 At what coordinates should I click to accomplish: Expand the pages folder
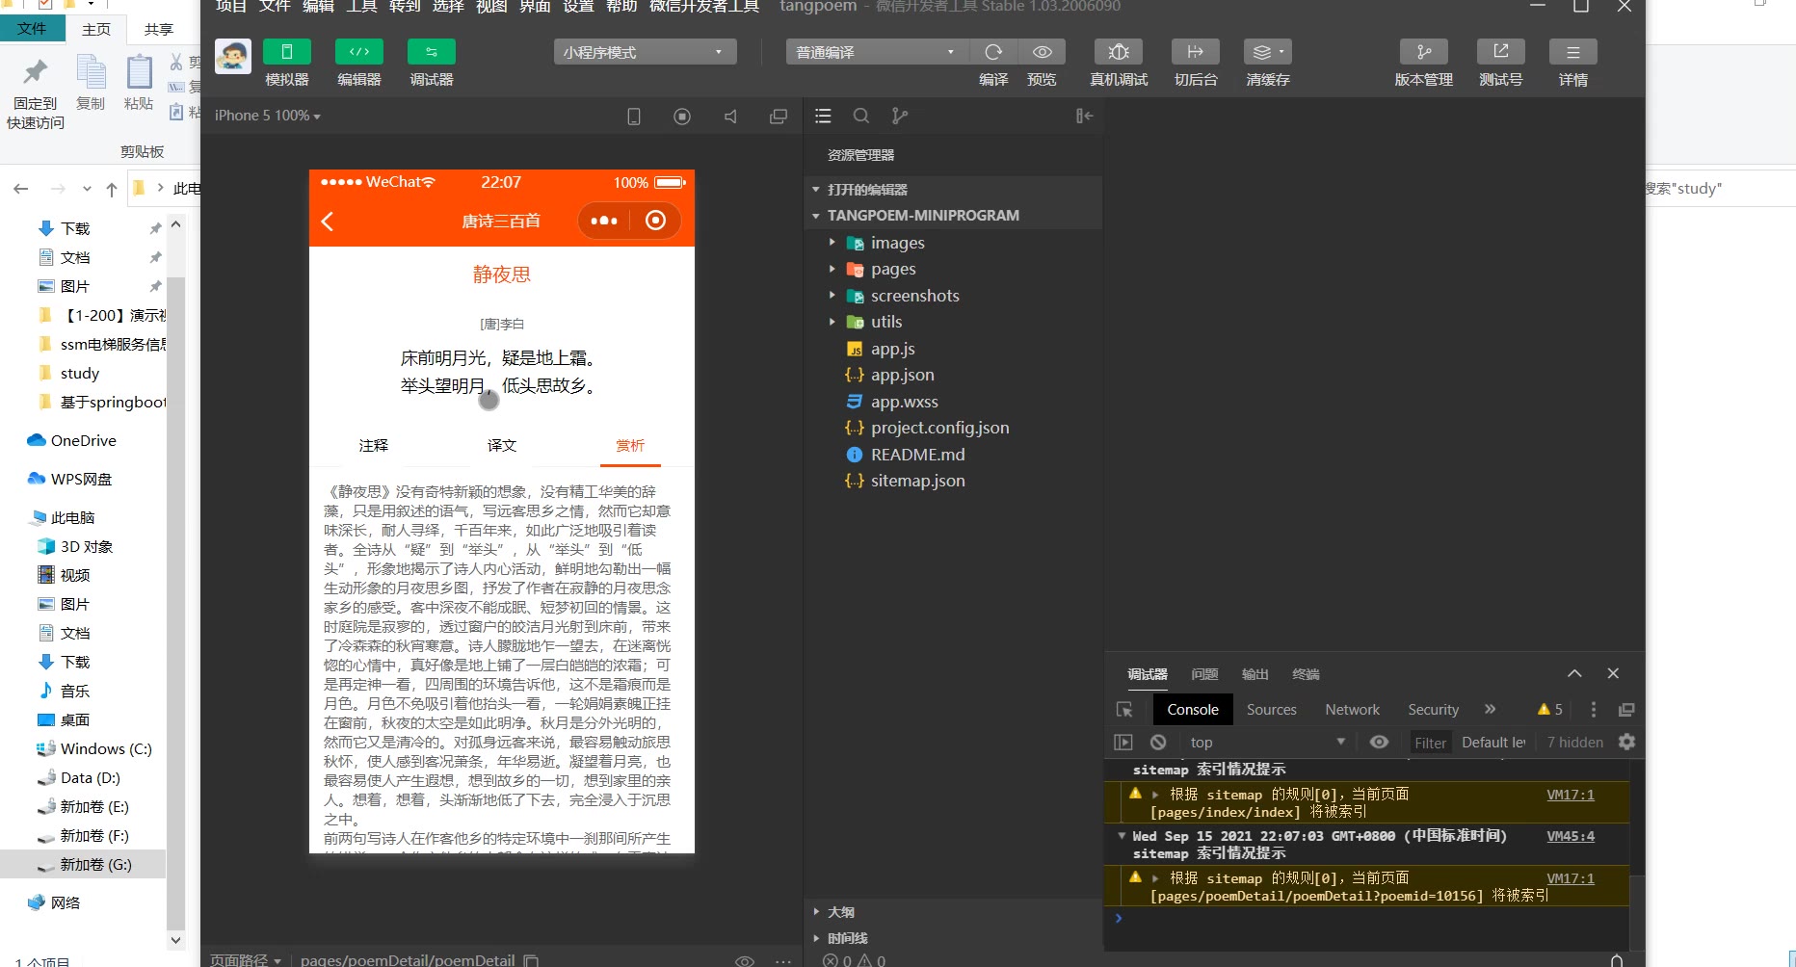pyautogui.click(x=892, y=269)
